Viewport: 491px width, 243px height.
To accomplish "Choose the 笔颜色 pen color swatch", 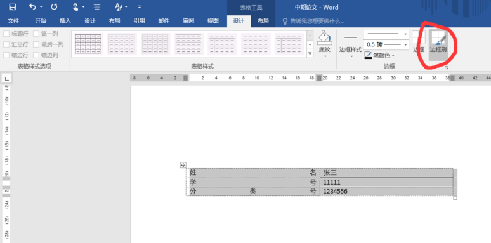I will point(368,56).
